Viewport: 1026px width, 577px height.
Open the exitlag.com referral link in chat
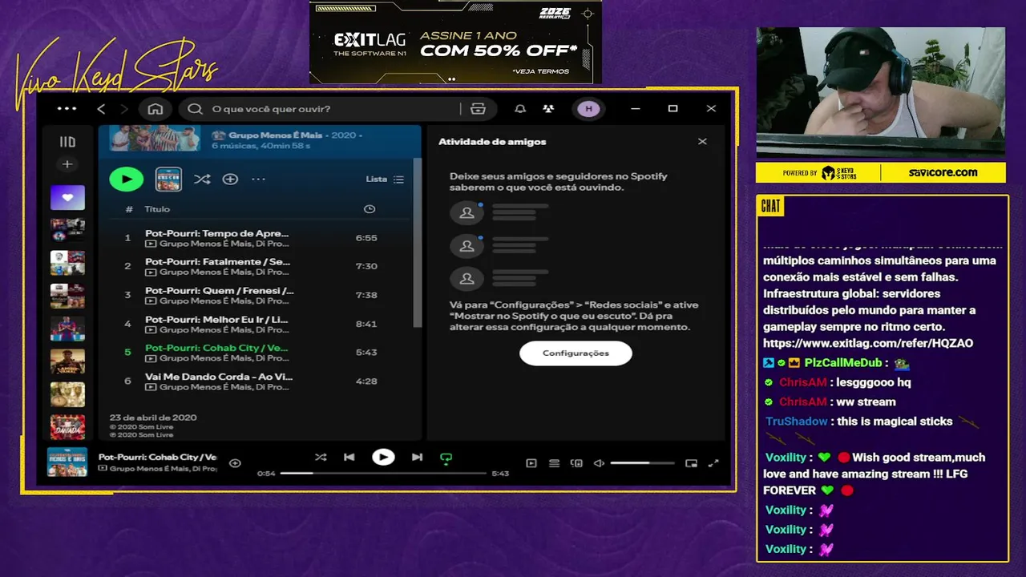[x=868, y=343]
